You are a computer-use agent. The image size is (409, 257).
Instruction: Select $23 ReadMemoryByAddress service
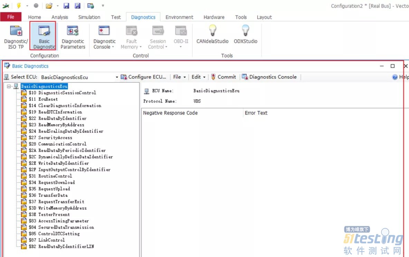pos(57,125)
